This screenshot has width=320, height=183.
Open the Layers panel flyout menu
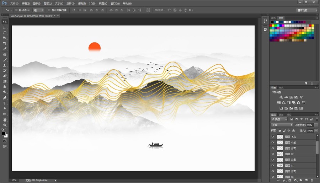317,115
